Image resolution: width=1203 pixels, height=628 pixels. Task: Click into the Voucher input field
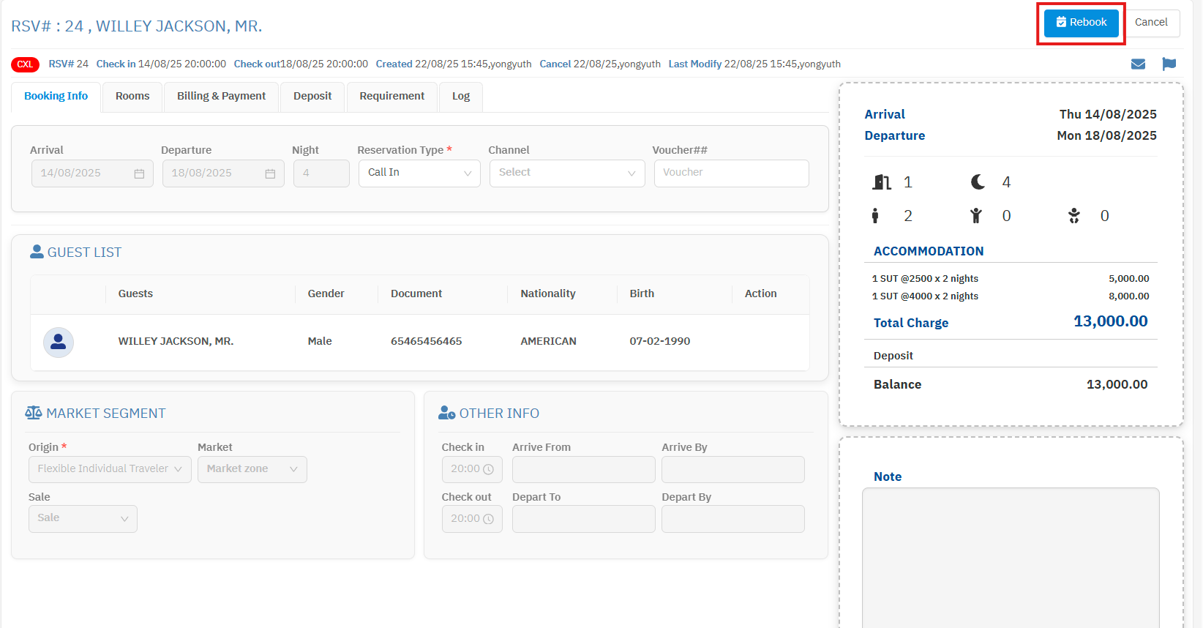731,173
